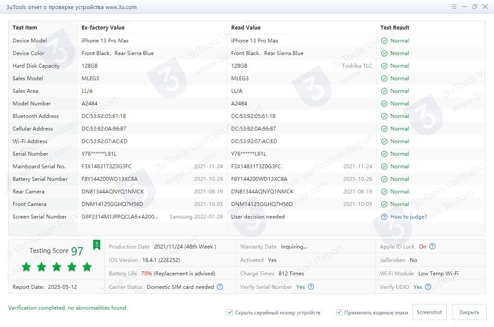Close the window with the title bar X
The height and width of the screenshot is (327, 494).
[x=485, y=7]
